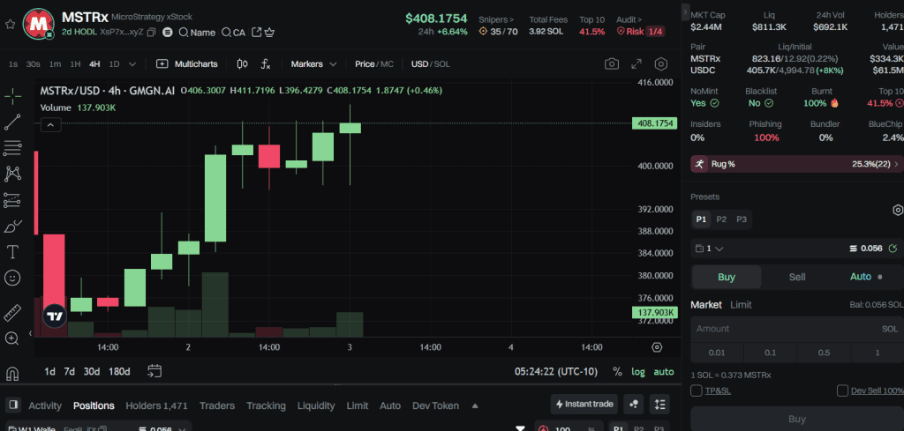Image resolution: width=904 pixels, height=431 pixels.
Task: Switch to the Sell tab
Action: click(797, 277)
